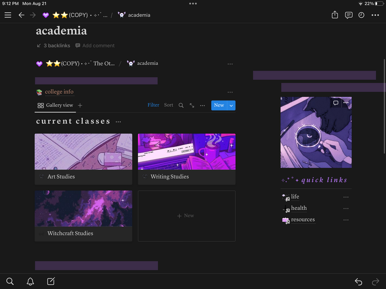Tap the quick links heading

coord(314,180)
